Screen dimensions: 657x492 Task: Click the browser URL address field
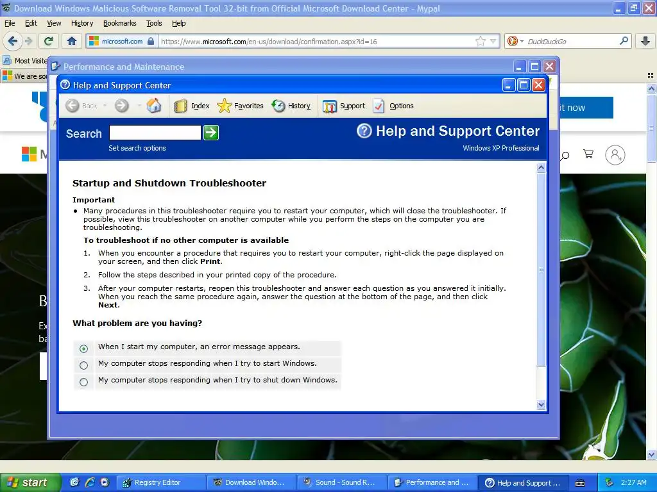316,42
